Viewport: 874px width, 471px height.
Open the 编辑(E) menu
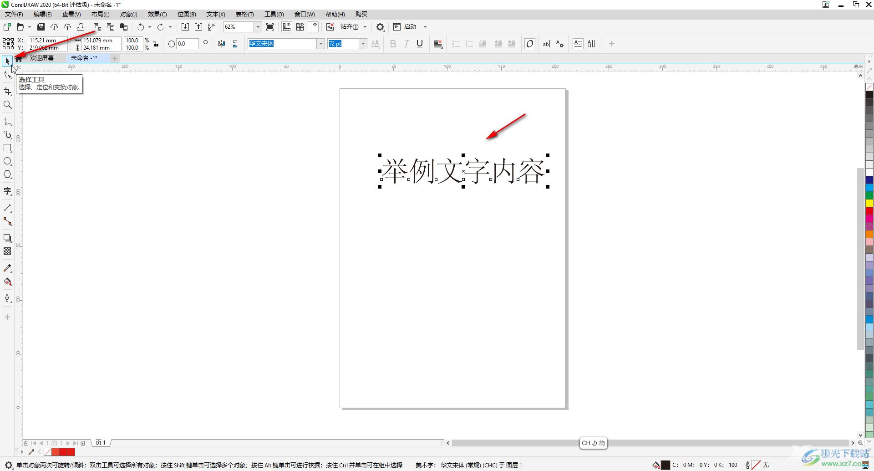[43, 14]
